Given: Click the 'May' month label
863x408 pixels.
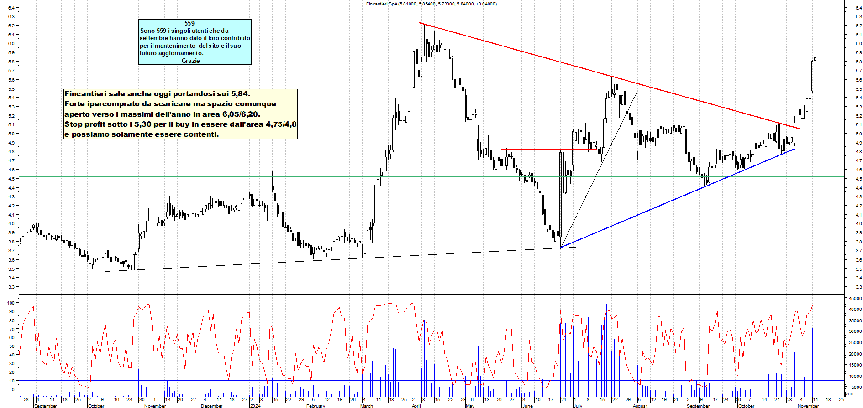Looking at the screenshot, I should 470,406.
